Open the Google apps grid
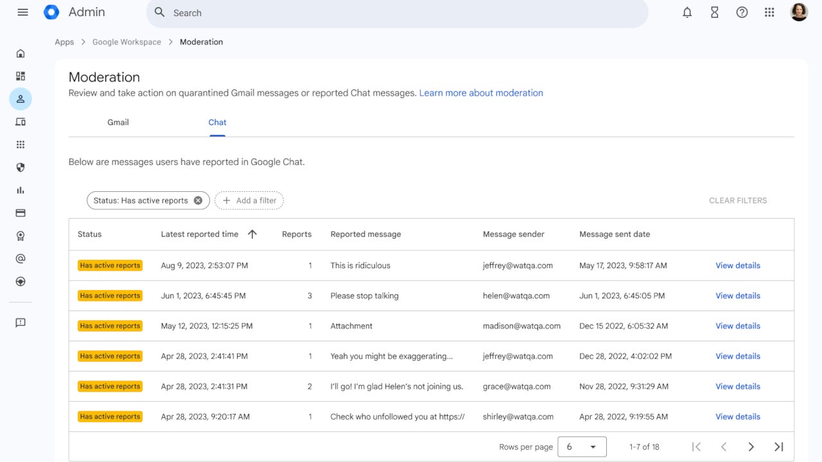This screenshot has height=462, width=822. tap(769, 12)
